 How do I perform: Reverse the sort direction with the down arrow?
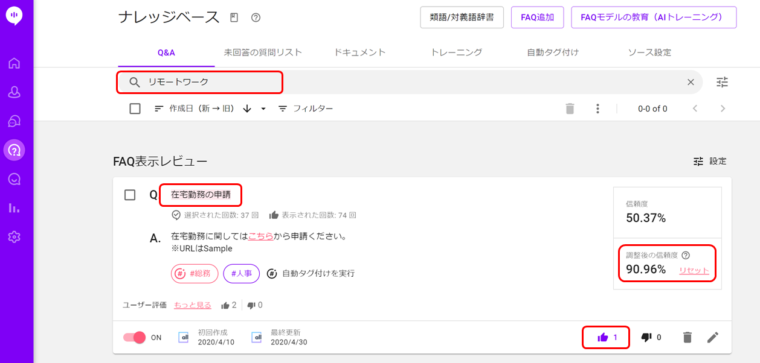[x=246, y=109]
